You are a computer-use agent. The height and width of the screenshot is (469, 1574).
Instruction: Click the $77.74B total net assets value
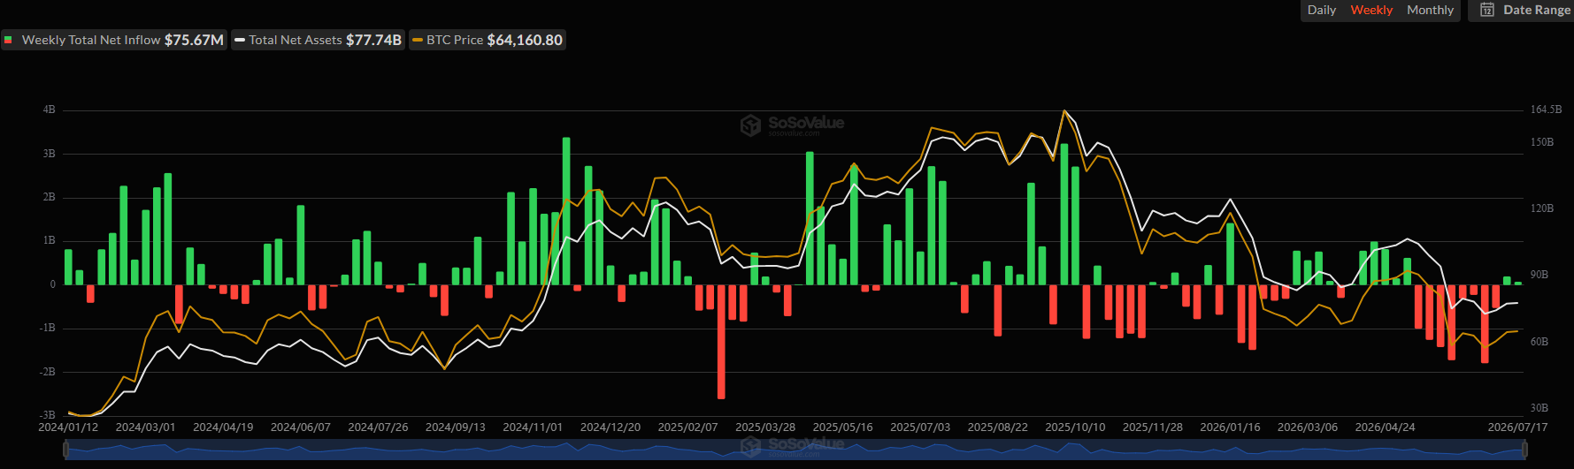pyautogui.click(x=373, y=40)
